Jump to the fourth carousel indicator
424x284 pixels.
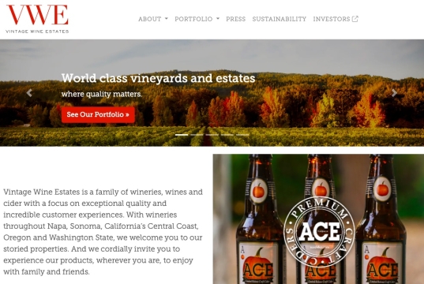pos(227,135)
